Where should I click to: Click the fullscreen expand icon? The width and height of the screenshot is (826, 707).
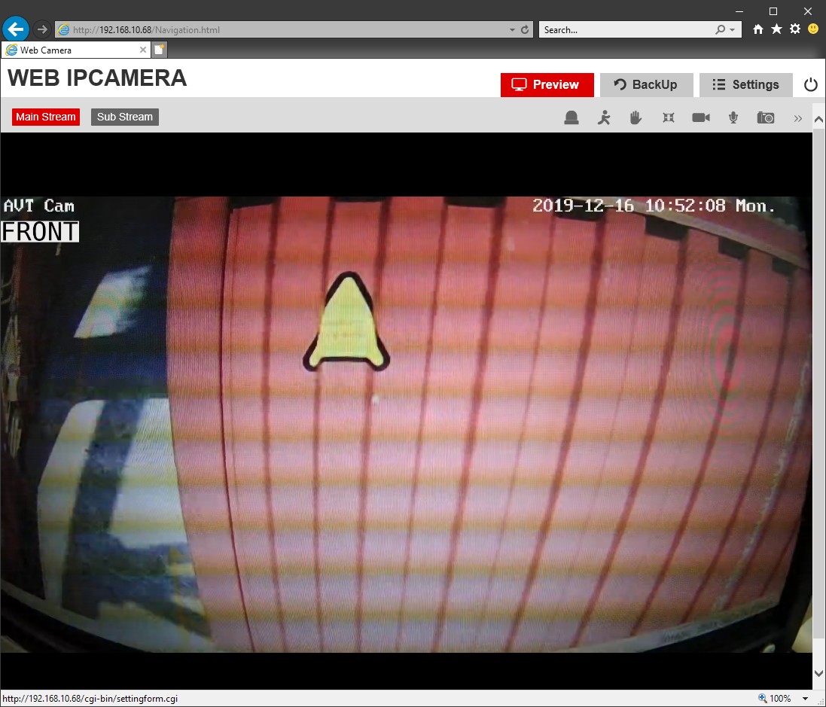pyautogui.click(x=669, y=117)
